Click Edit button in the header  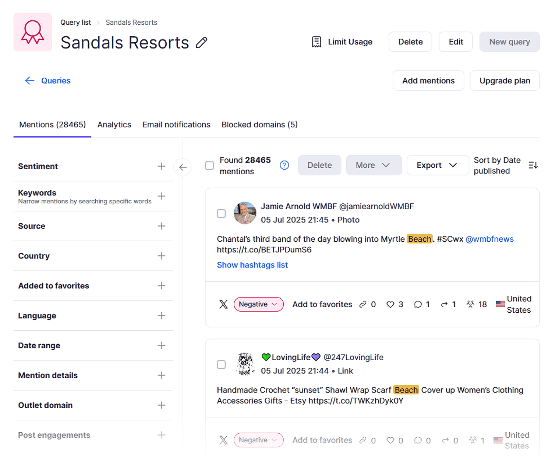456,42
